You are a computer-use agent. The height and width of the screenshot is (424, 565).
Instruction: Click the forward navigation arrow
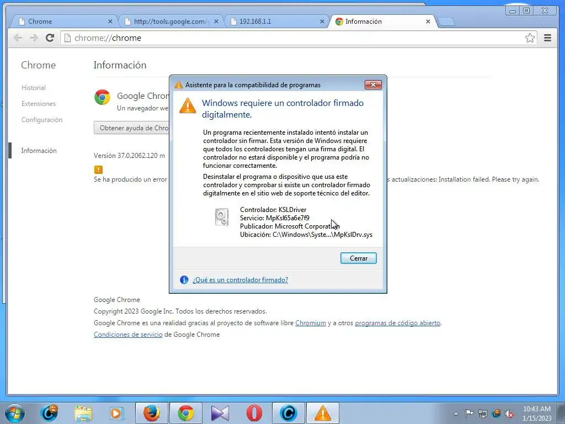(34, 38)
